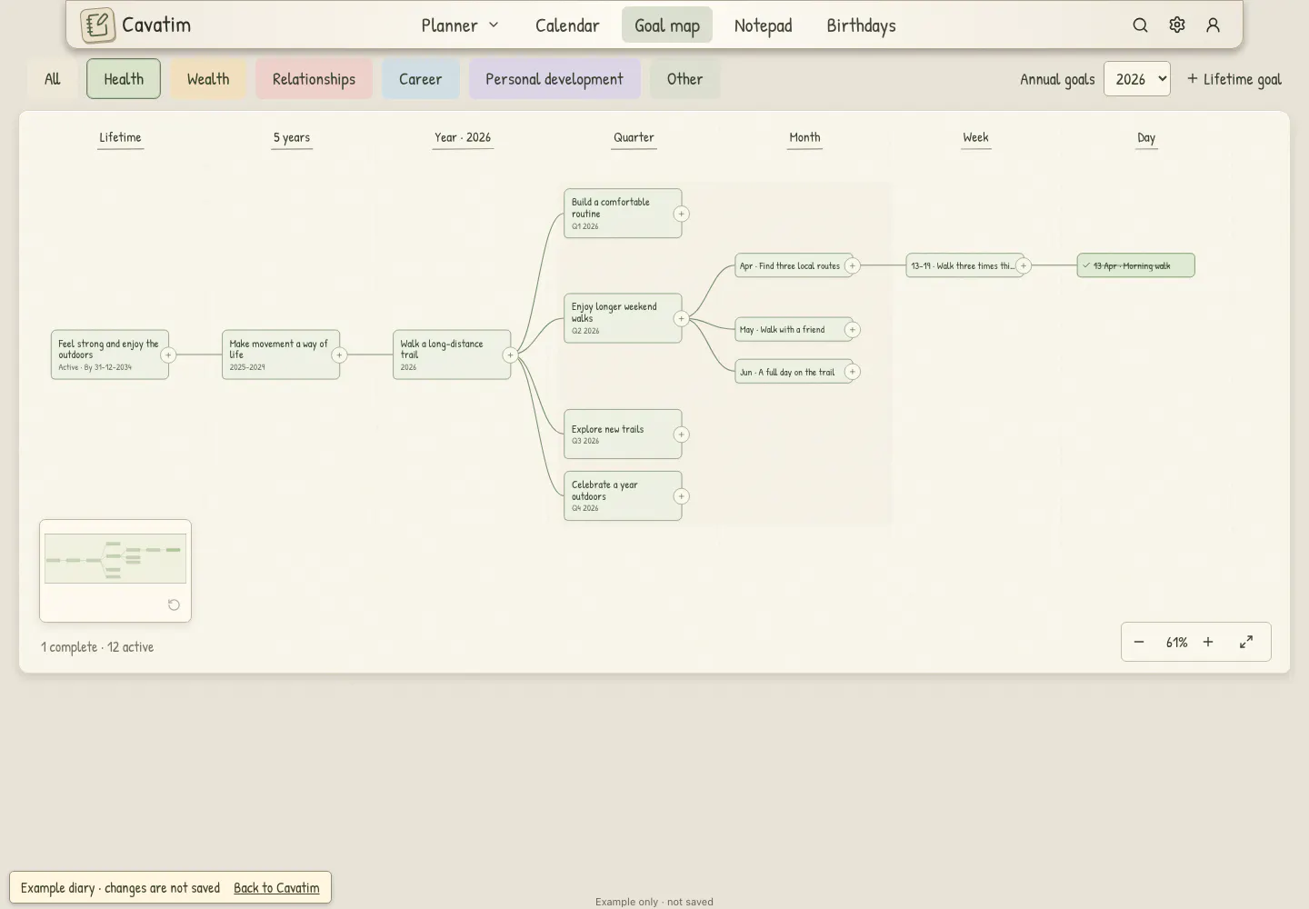Filter goals by Wealth category
The width and height of the screenshot is (1309, 909).
(x=208, y=79)
